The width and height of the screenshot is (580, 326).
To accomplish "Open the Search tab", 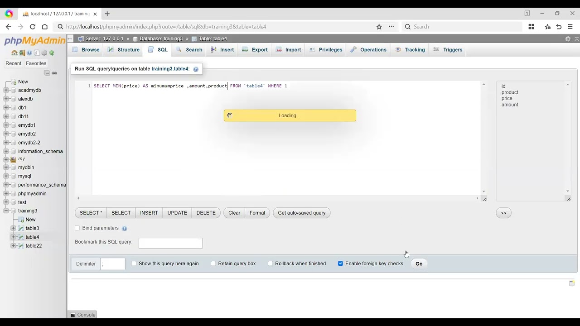I will [189, 50].
